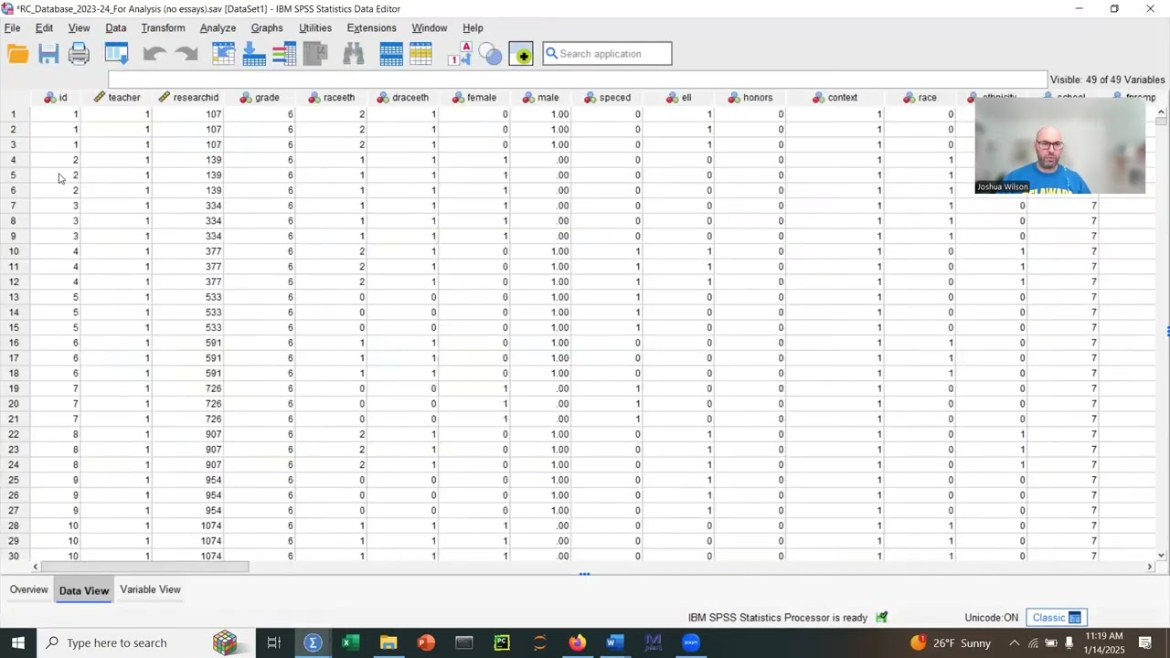Click researchid cell 1074 in row 28
The height and width of the screenshot is (658, 1170).
(187, 525)
